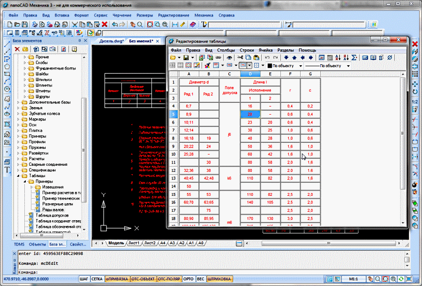Click the sort ascending A-Z icon

tap(338, 58)
